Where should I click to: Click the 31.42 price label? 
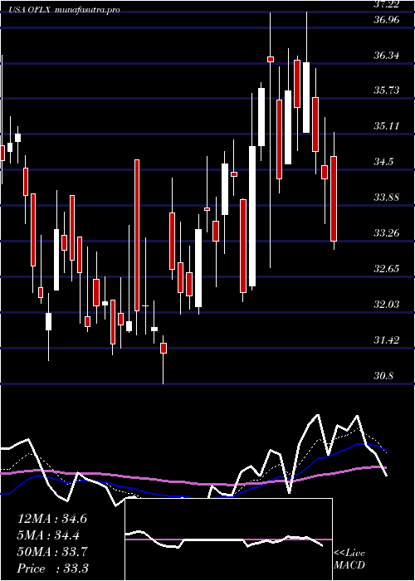(386, 340)
